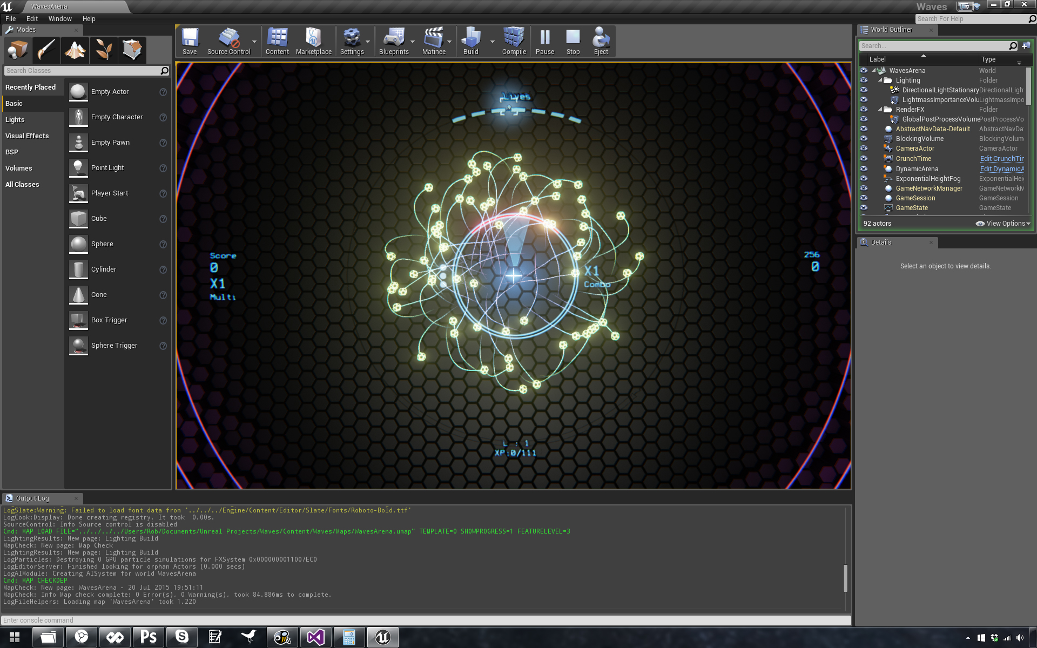Open the Marketplace icon
1037x648 pixels.
click(314, 42)
